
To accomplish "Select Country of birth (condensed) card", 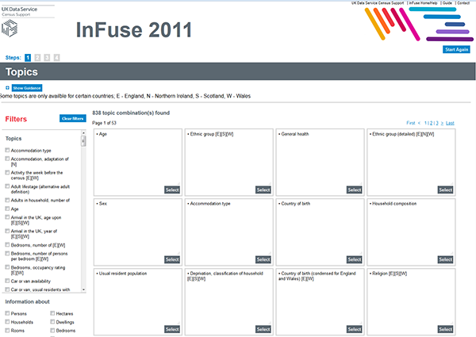I will [355, 329].
